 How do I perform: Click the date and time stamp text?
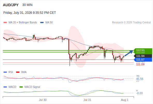tap(30, 13)
